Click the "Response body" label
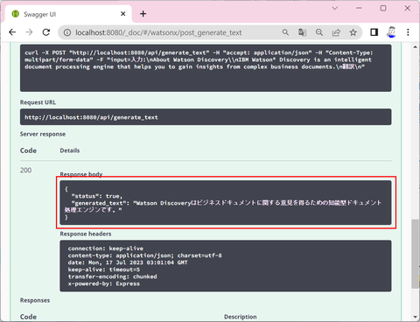 coord(81,174)
